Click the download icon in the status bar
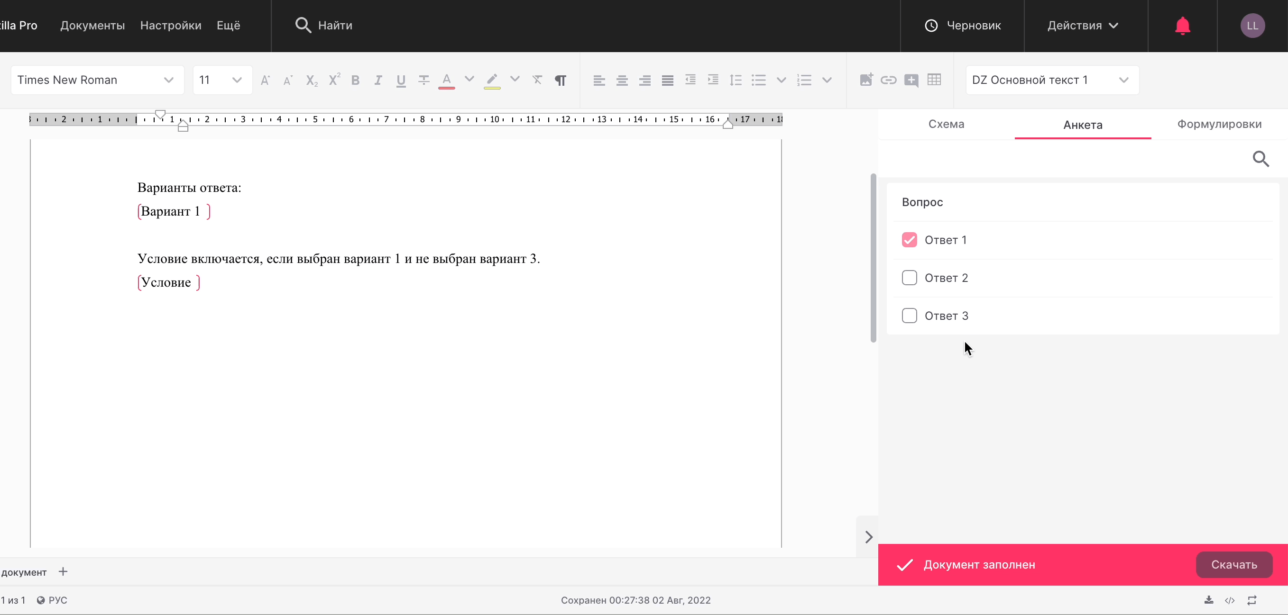Viewport: 1288px width, 615px height. [x=1208, y=600]
